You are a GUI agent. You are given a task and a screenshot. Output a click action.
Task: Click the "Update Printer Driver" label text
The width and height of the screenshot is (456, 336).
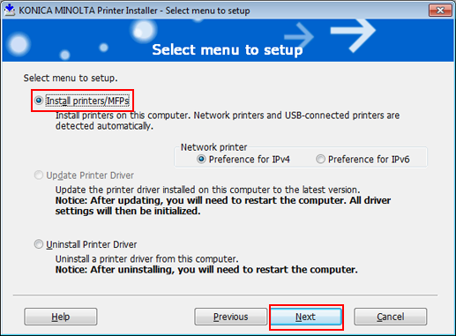click(90, 175)
